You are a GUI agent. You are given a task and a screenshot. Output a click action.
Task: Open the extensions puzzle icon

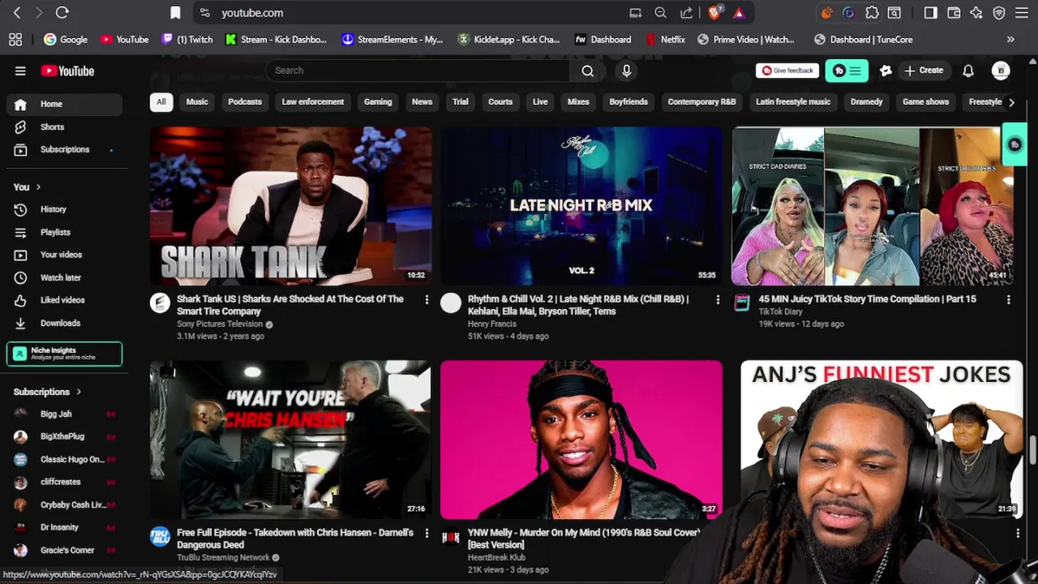pyautogui.click(x=872, y=13)
